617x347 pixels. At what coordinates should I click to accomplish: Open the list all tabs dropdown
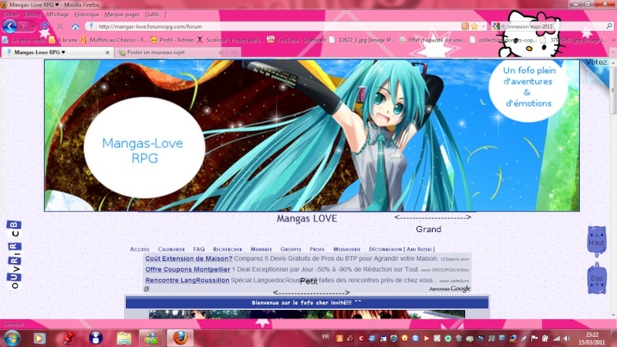coord(613,52)
